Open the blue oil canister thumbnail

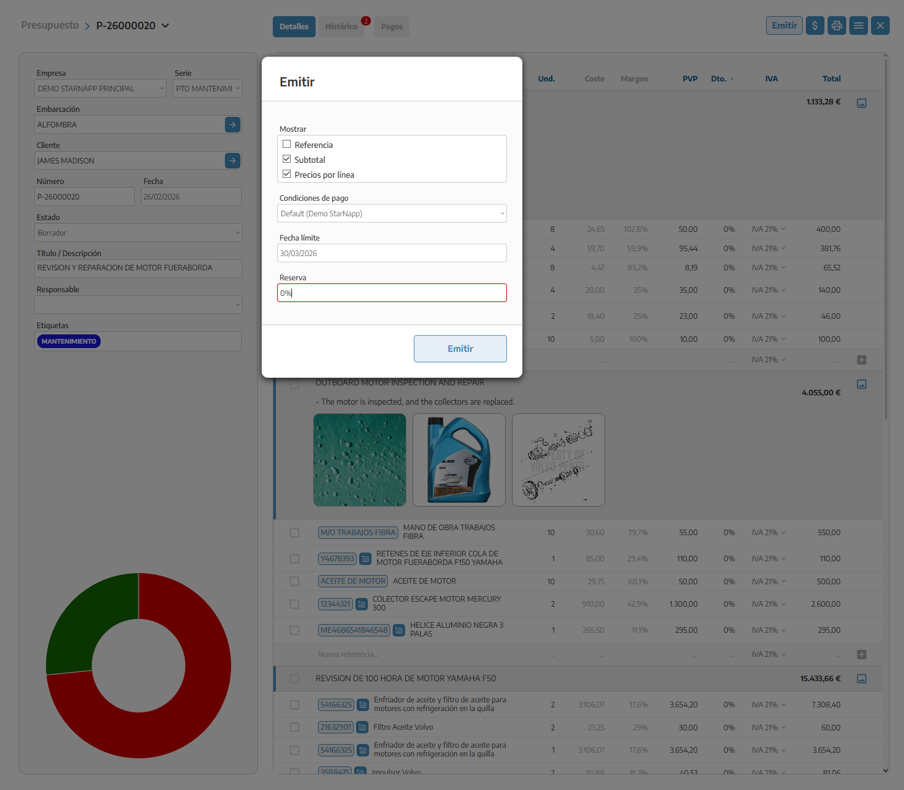pyautogui.click(x=459, y=460)
